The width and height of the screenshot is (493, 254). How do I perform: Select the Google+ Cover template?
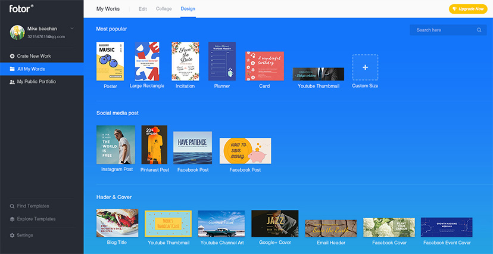pyautogui.click(x=274, y=224)
